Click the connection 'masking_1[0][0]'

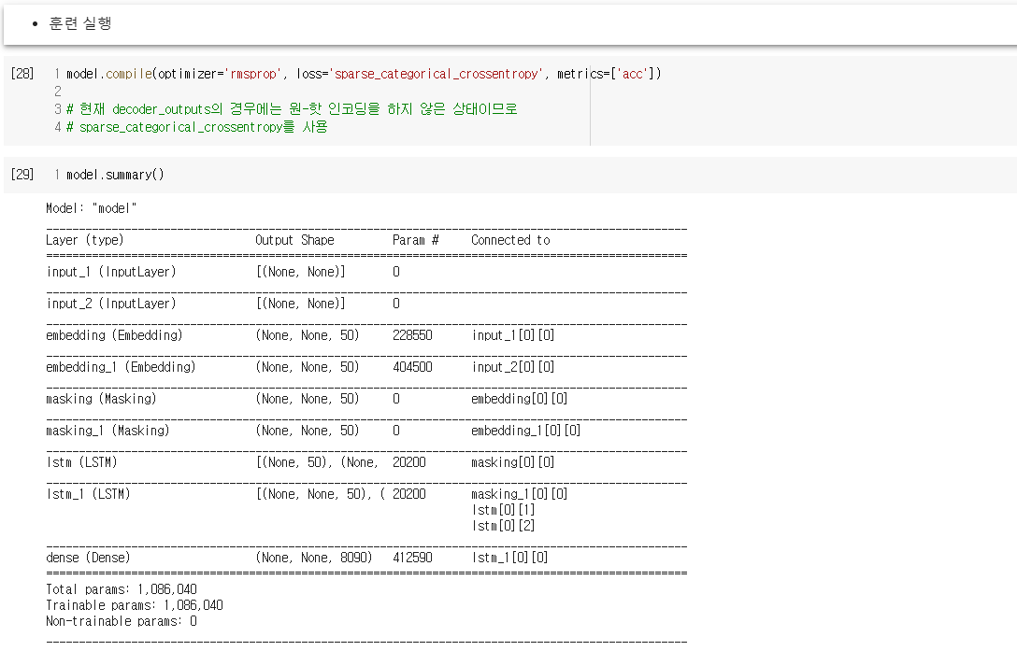click(520, 494)
